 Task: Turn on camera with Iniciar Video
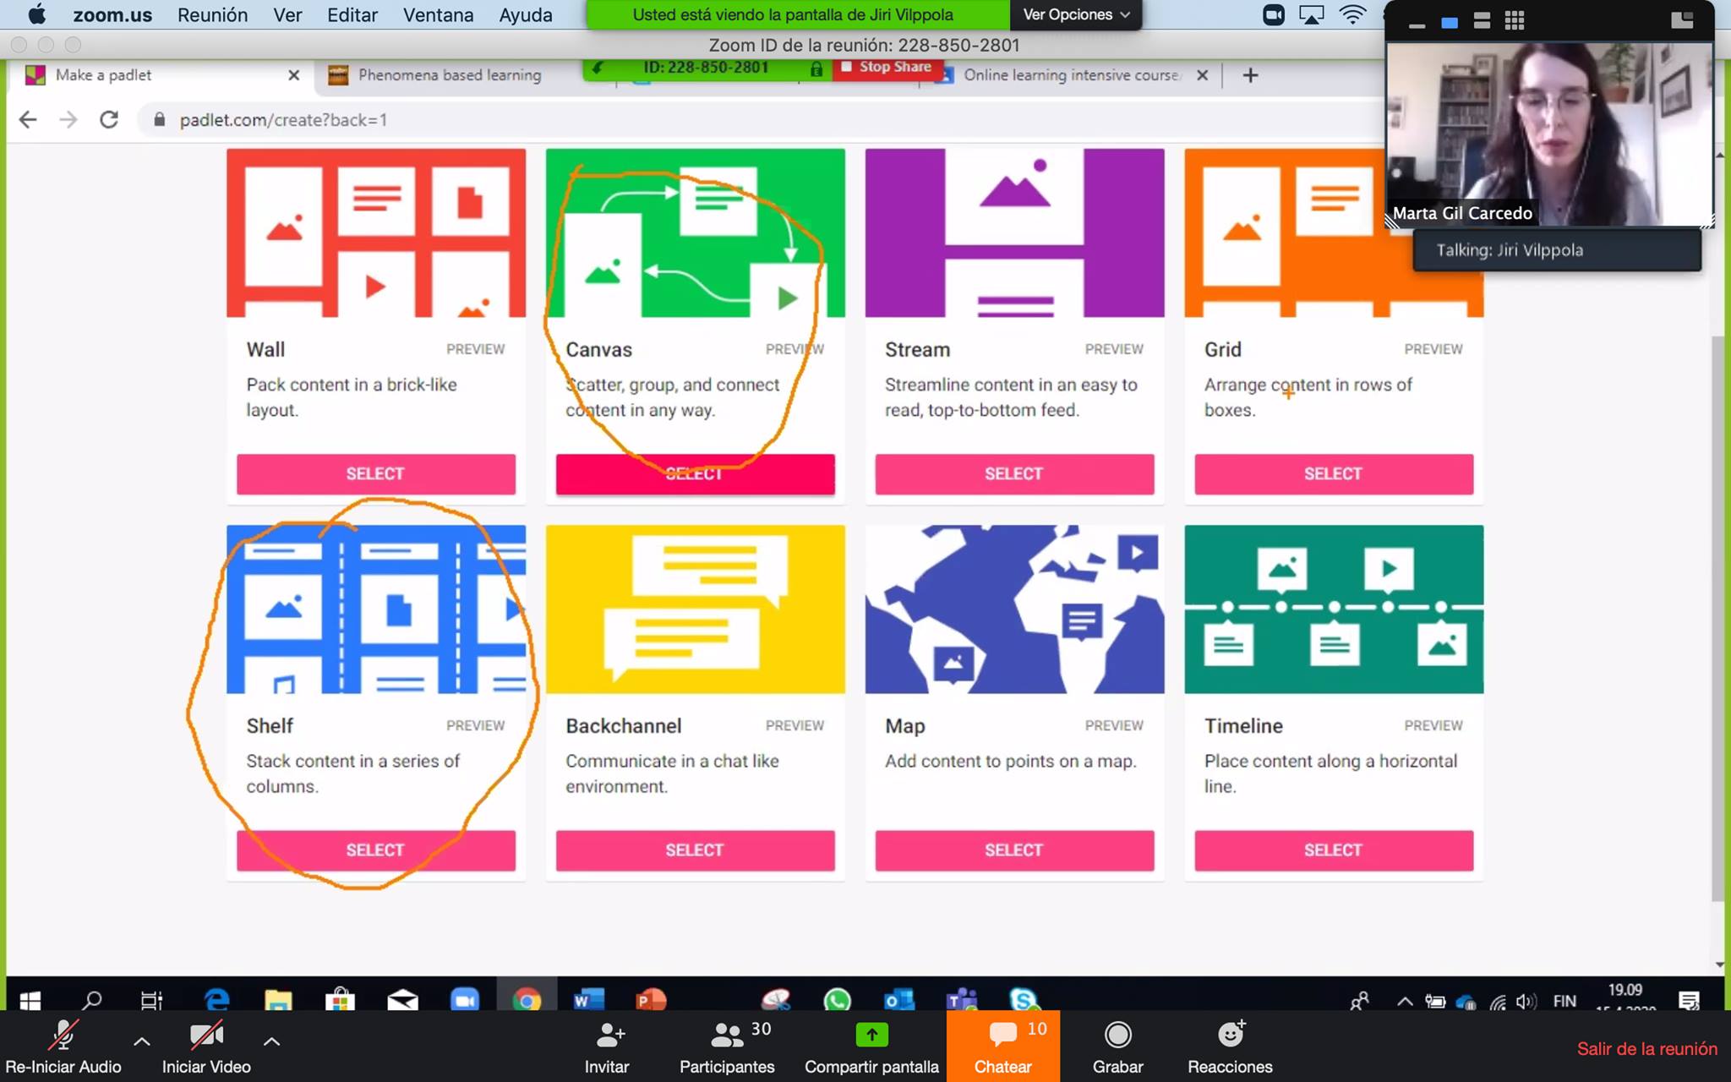(205, 1036)
